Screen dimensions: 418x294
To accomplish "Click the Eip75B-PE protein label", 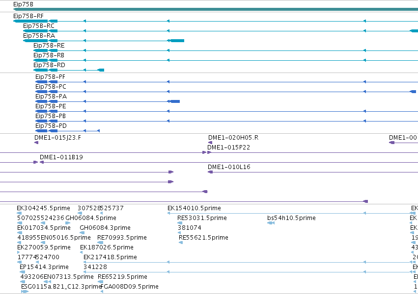I will (x=51, y=107).
